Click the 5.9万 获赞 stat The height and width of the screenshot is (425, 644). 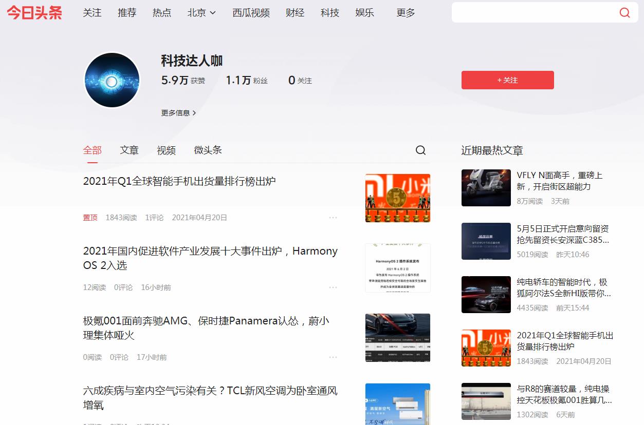(183, 80)
